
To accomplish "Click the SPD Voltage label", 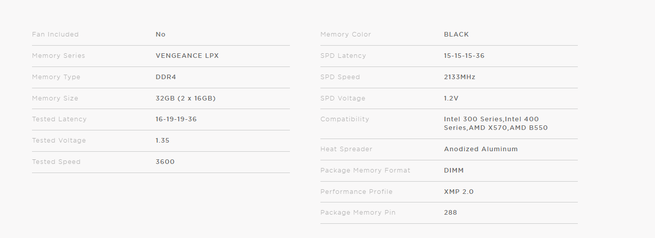I will (x=343, y=98).
